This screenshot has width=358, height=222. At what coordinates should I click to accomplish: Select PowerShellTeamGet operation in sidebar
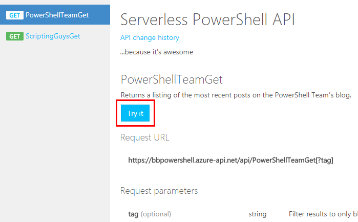click(x=57, y=15)
